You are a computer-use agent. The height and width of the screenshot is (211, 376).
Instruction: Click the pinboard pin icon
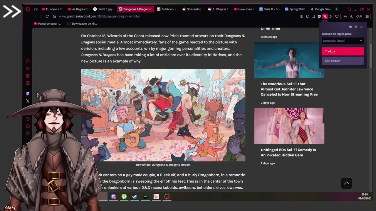point(307,16)
